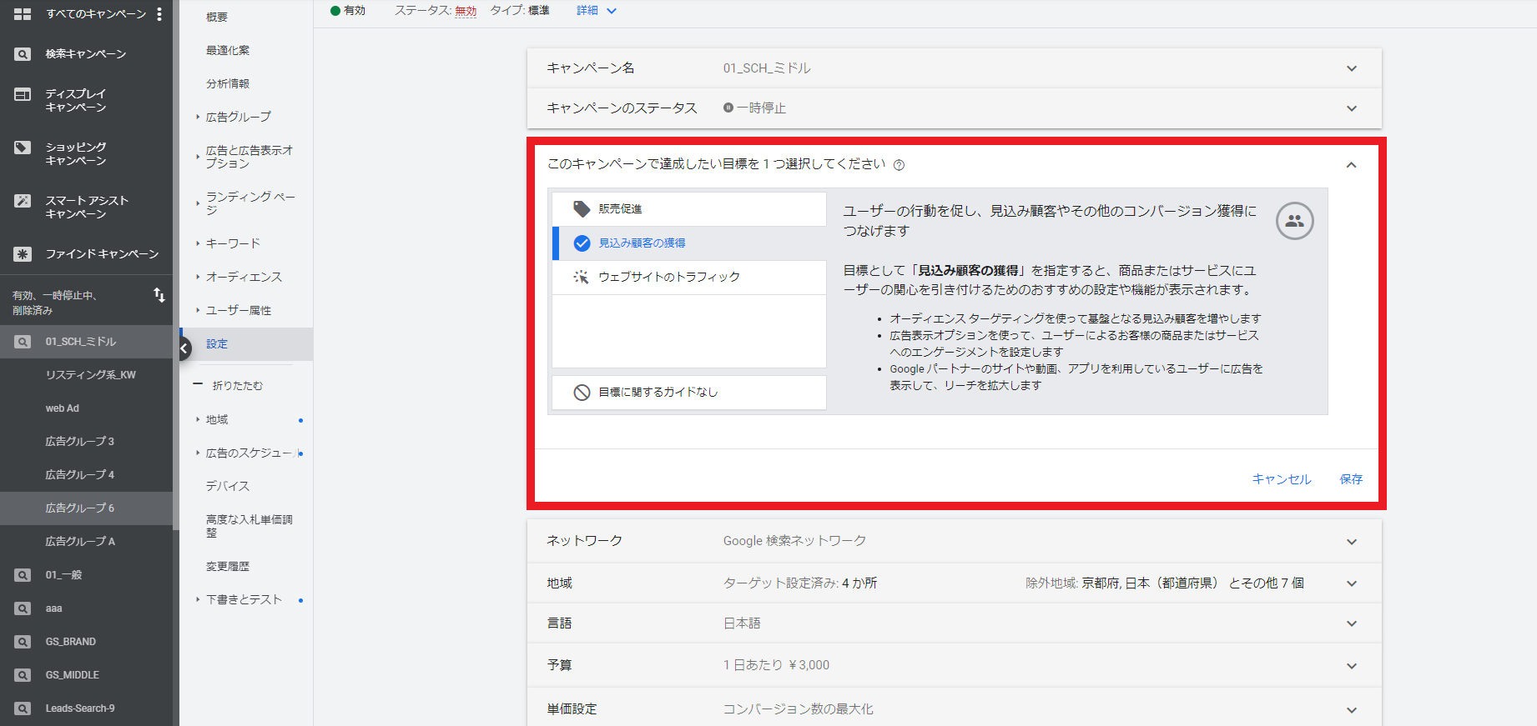Open the 変更履歴 menu item
The image size is (1537, 726).
[x=228, y=567]
